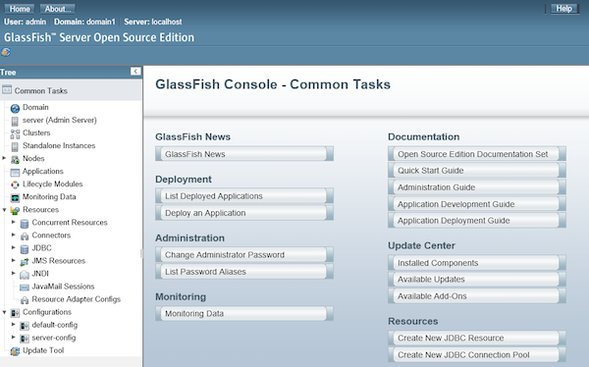Select the Common Tasks label in the tree
The height and width of the screenshot is (367, 589).
coord(41,91)
